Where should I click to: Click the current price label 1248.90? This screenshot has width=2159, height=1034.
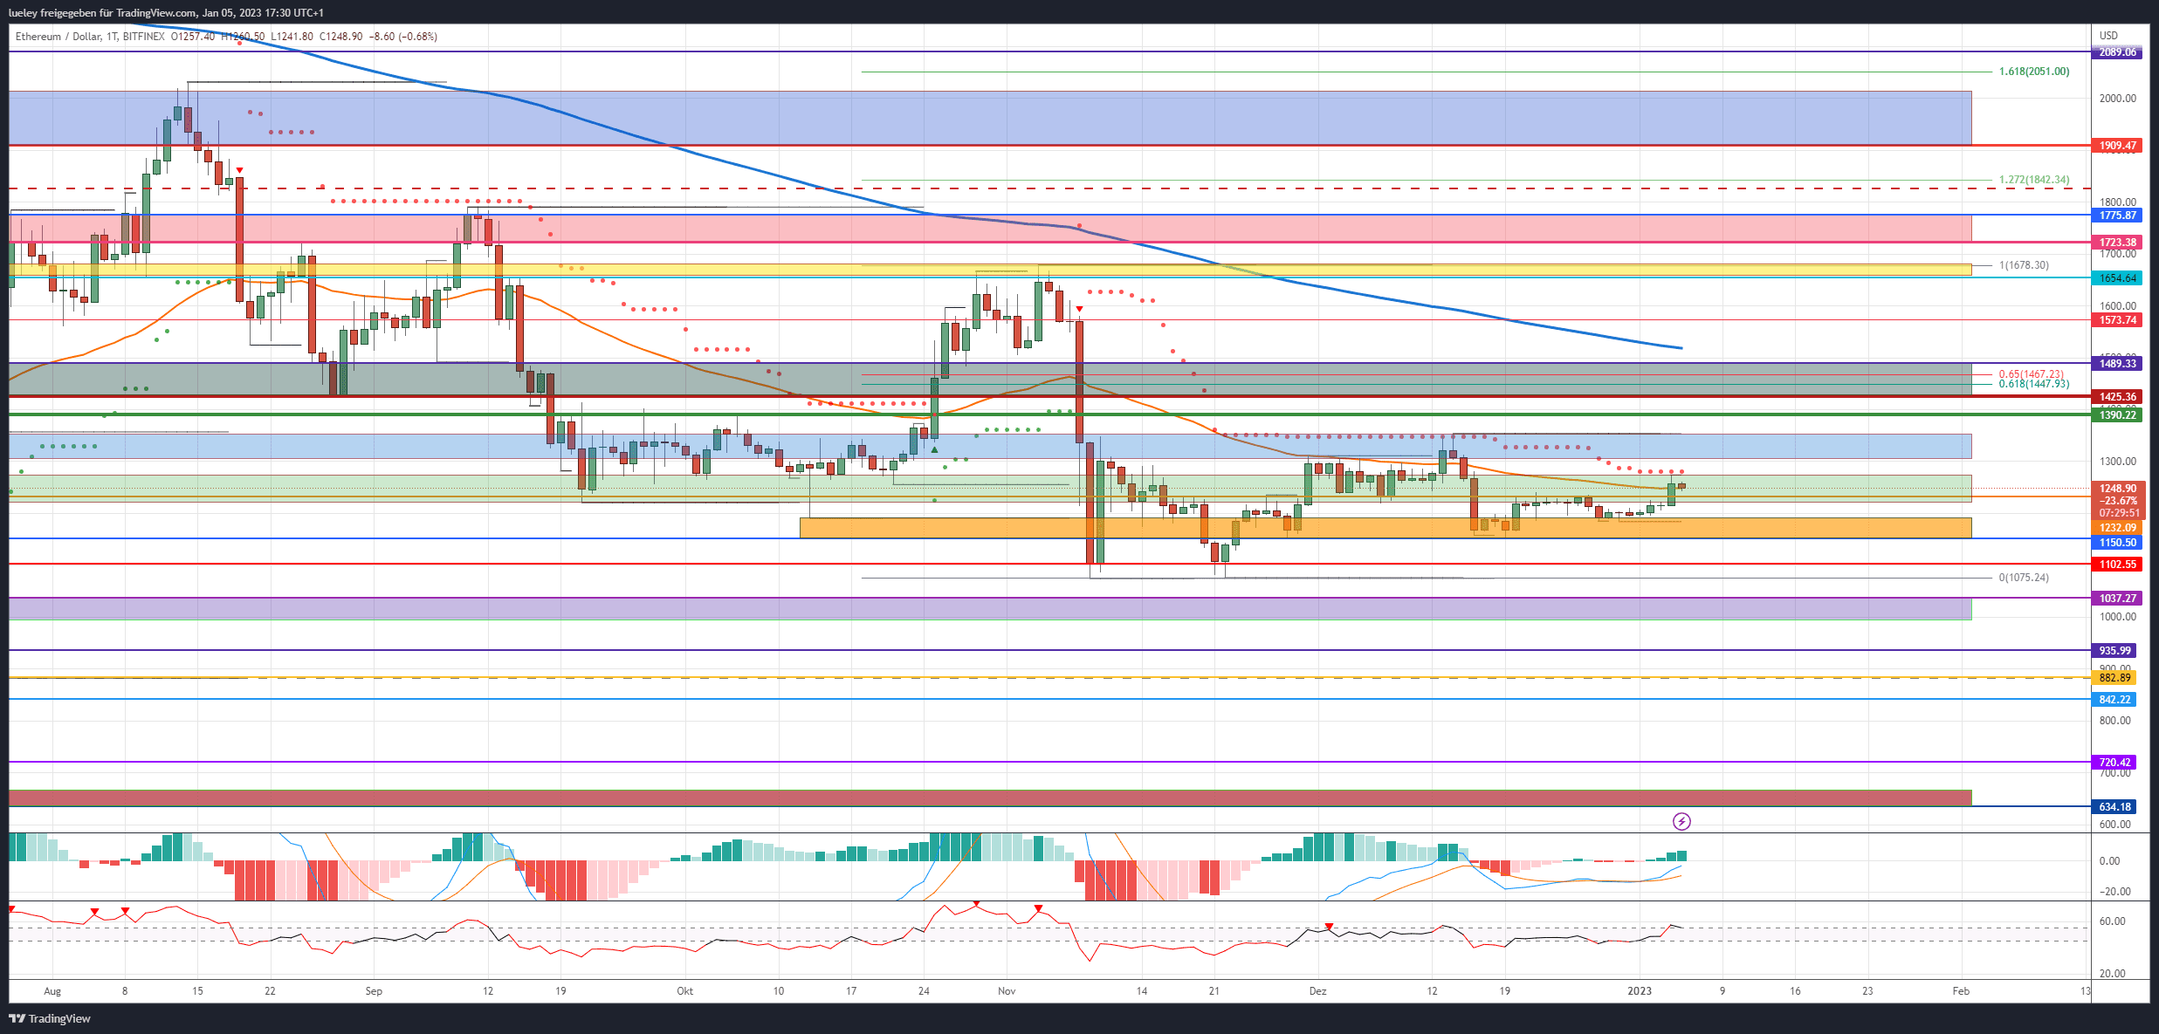[2117, 489]
